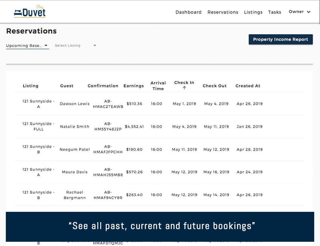Open the Select Listing dropdown
The height and width of the screenshot is (246, 320).
(75, 46)
